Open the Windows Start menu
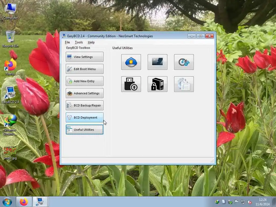276x207 pixels. (7, 202)
